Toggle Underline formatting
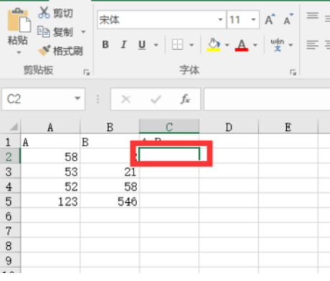Image resolution: width=330 pixels, height=281 pixels. tap(142, 44)
